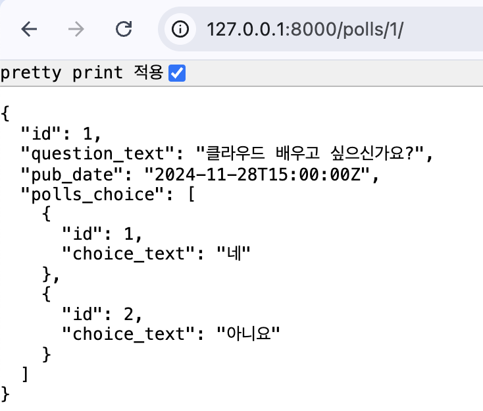This screenshot has width=483, height=411.
Task: Click the choice_text value "아니요"
Action: (x=248, y=334)
